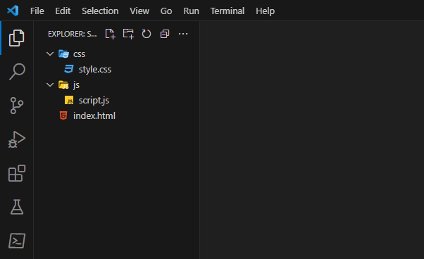Create a new folder in Explorer

pyautogui.click(x=128, y=34)
